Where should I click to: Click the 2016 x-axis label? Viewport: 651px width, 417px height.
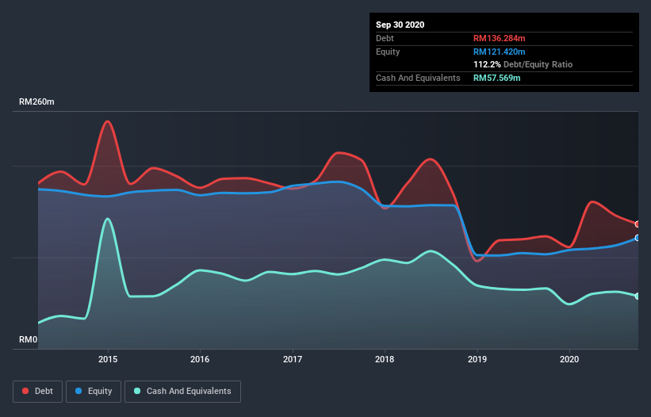click(200, 359)
